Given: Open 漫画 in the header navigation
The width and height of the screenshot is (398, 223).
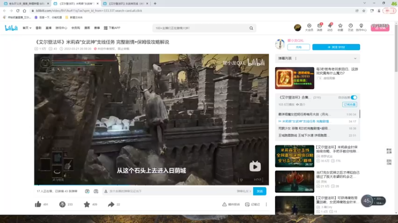Looking at the screenshot, I should click(x=87, y=28).
